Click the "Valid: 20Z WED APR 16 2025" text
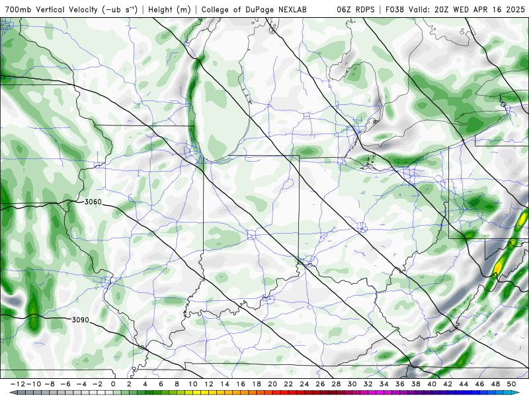Image resolution: width=529 pixels, height=396 pixels. click(467, 10)
